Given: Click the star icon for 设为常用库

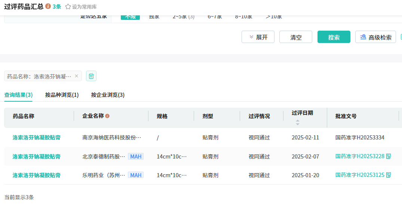Looking at the screenshot, I should click(68, 7).
